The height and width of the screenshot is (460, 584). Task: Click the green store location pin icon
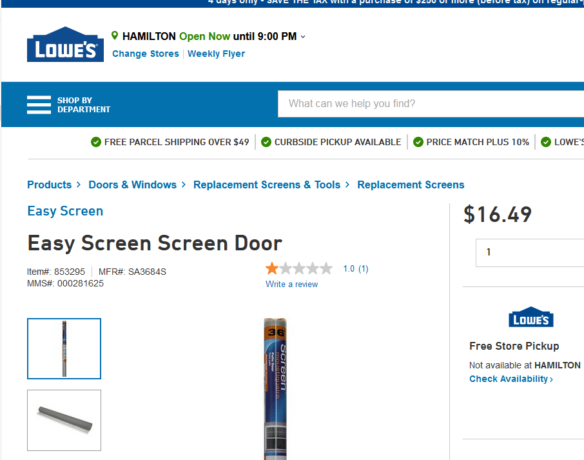115,35
